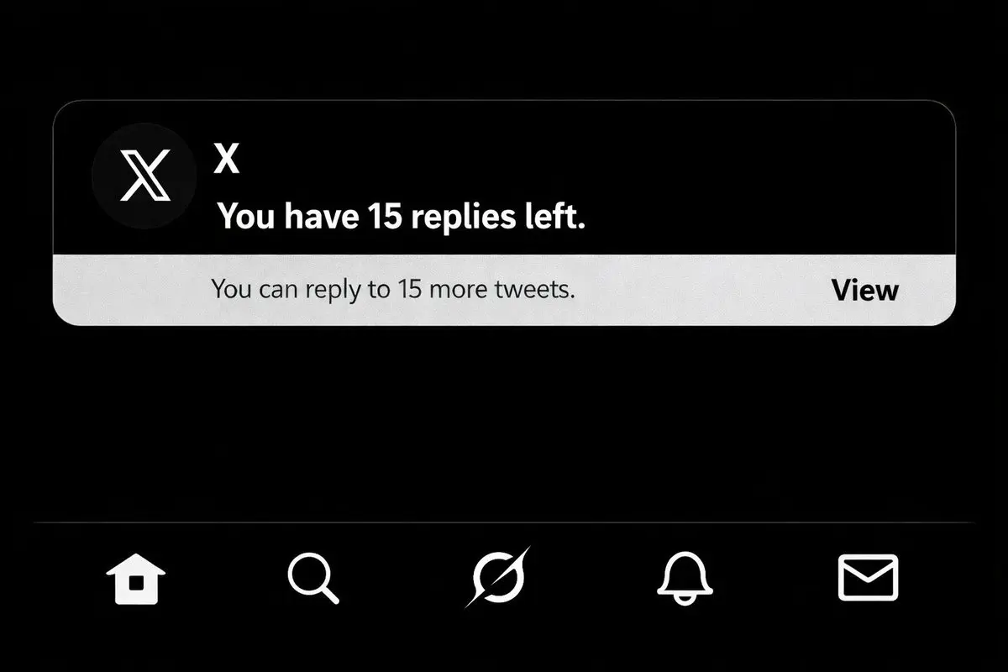Open Messages via the envelope icon
The height and width of the screenshot is (672, 1008).
point(869,578)
